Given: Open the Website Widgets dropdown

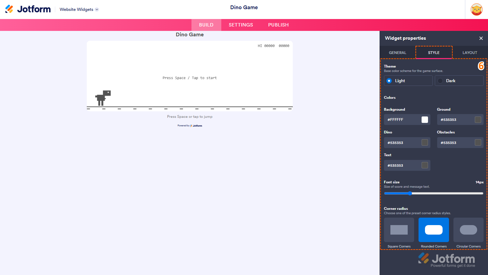Looking at the screenshot, I should pos(79,10).
